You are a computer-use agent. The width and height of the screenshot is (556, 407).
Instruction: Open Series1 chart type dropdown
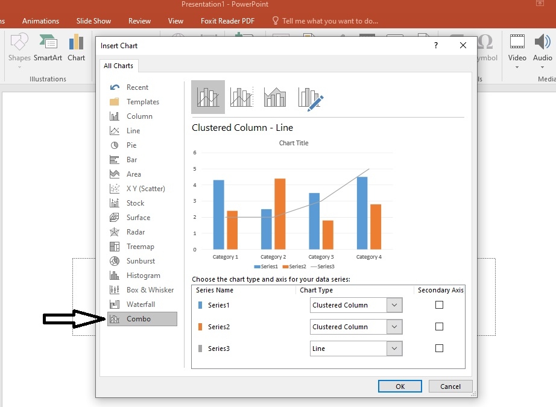click(394, 305)
